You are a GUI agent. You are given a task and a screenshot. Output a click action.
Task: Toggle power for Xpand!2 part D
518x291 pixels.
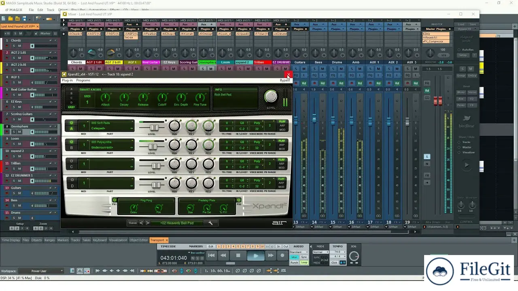72,180
